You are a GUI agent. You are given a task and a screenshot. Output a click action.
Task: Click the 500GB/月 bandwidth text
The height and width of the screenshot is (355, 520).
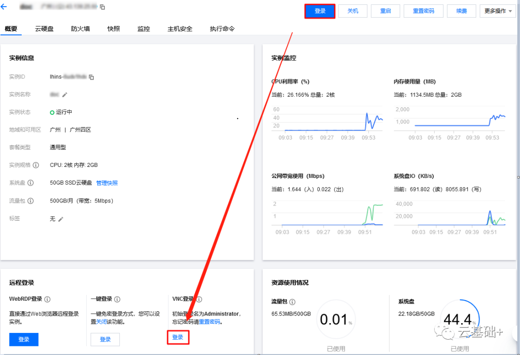[81, 201]
